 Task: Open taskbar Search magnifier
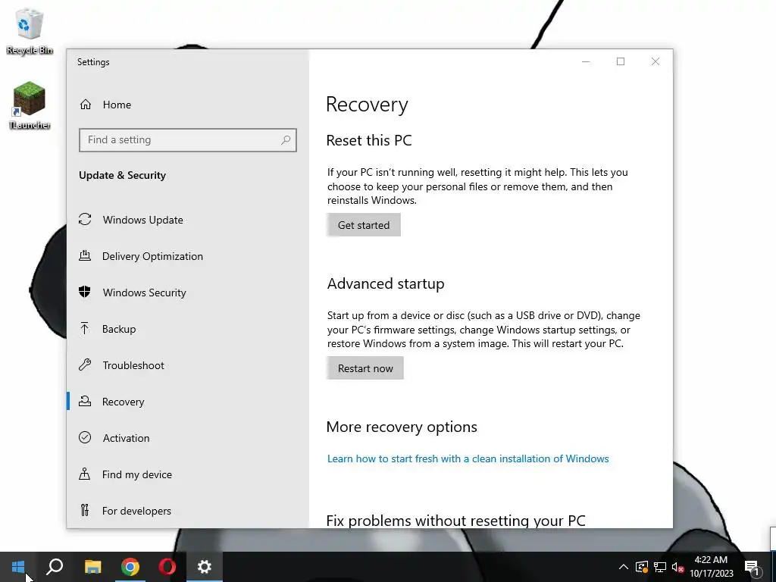click(55, 567)
